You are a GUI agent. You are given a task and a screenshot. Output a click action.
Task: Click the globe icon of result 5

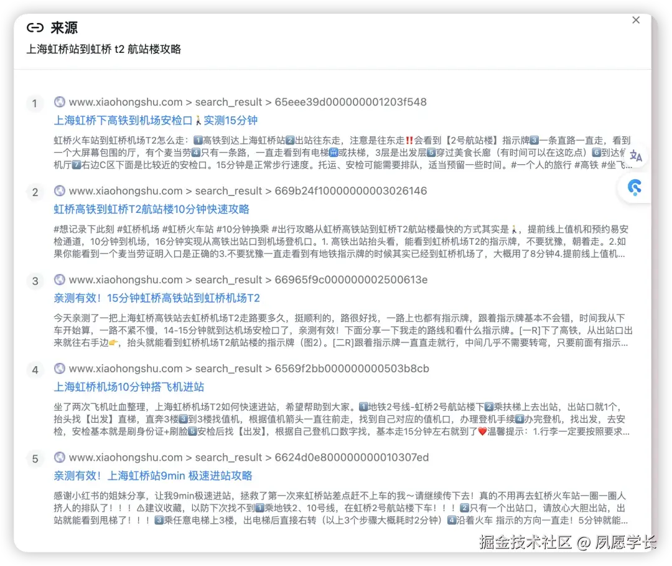pyautogui.click(x=60, y=458)
